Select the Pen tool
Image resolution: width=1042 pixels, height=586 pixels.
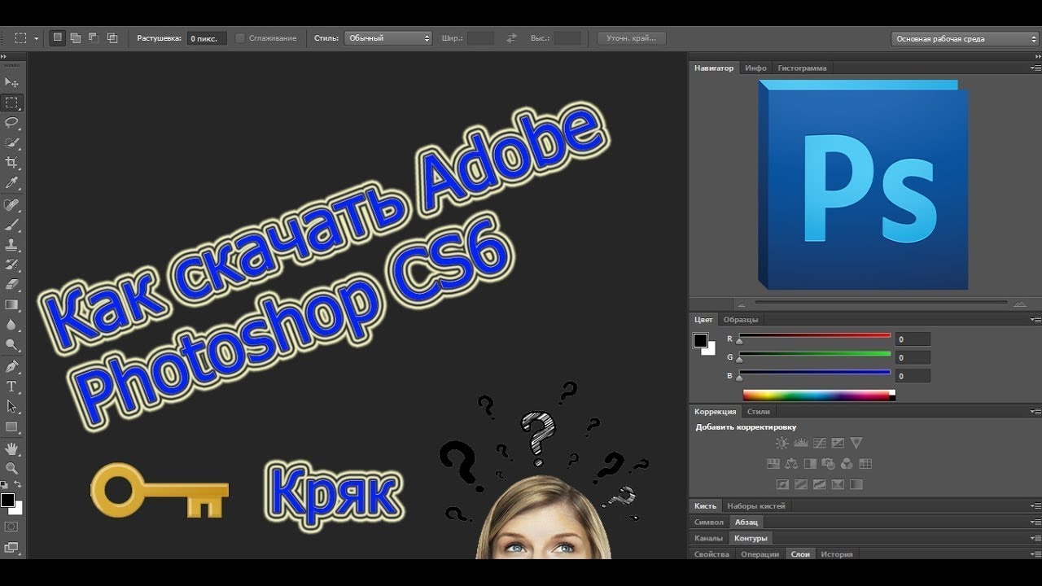pyautogui.click(x=11, y=367)
